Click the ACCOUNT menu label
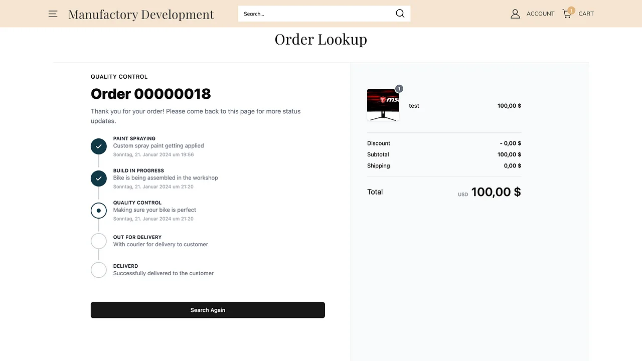Screen dimensions: 642x361 pyautogui.click(x=540, y=14)
